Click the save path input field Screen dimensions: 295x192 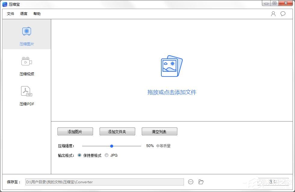pos(105,182)
